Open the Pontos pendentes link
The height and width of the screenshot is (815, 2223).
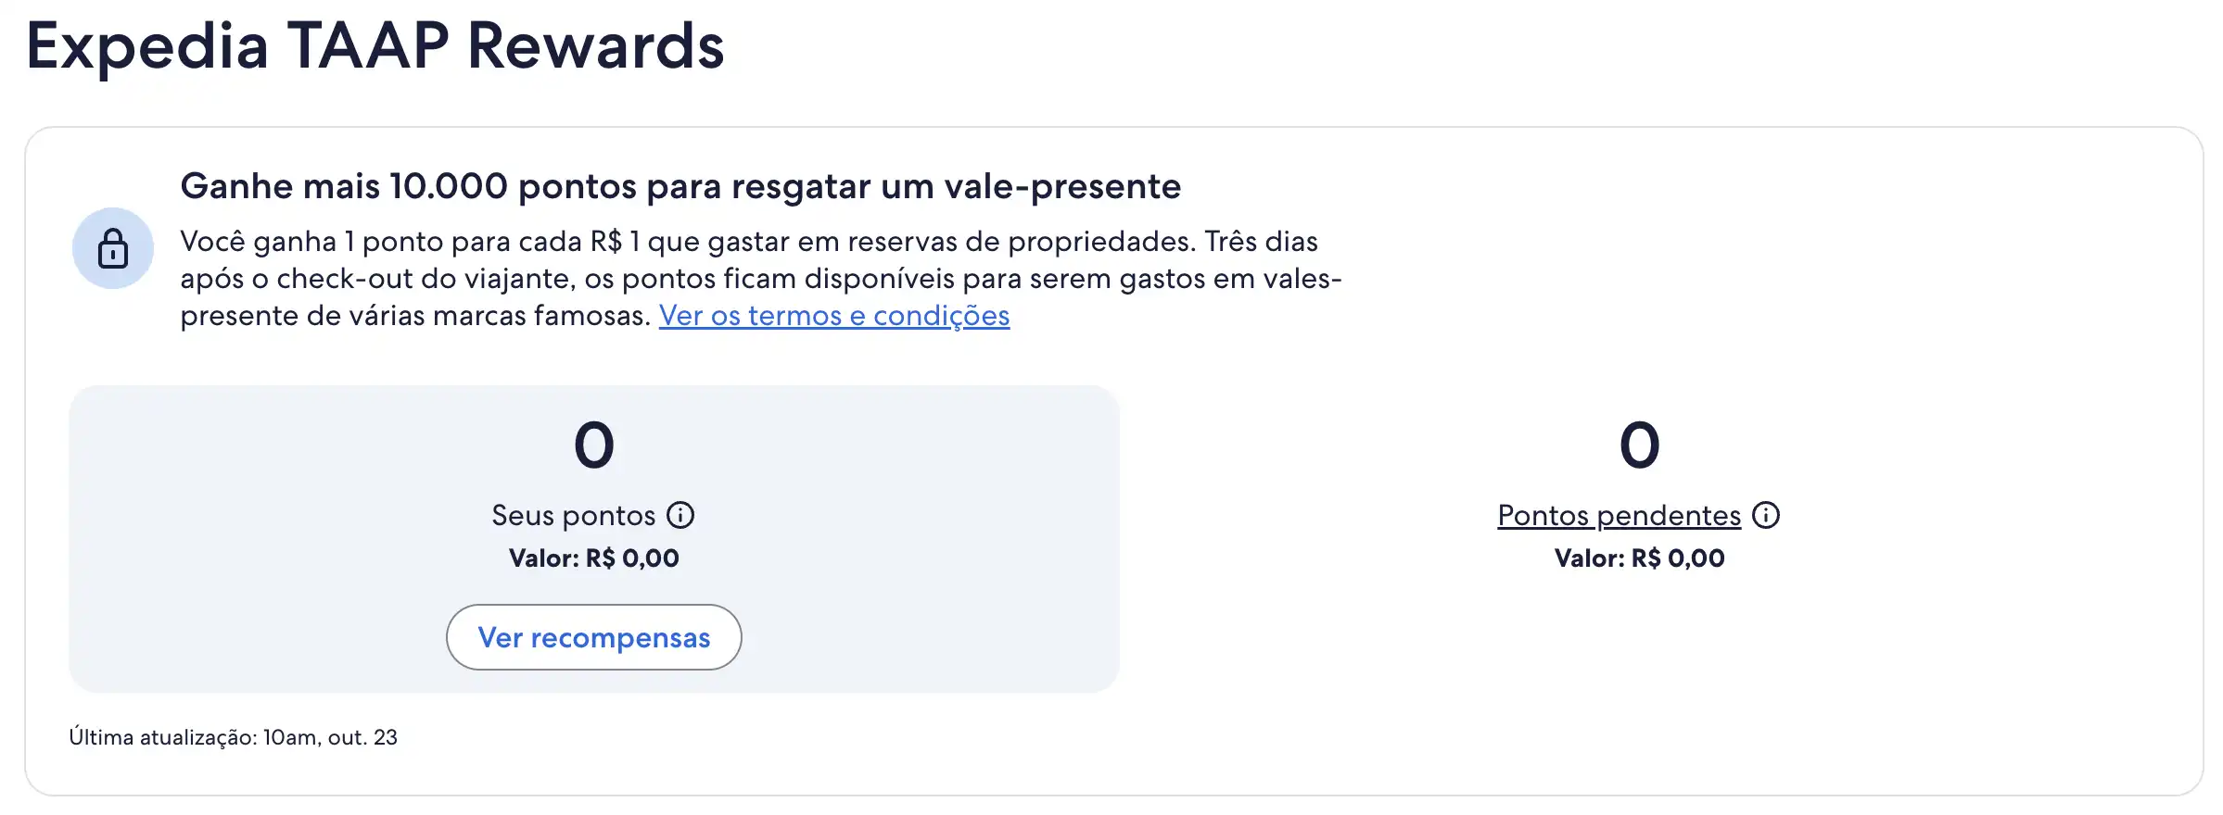click(1619, 515)
